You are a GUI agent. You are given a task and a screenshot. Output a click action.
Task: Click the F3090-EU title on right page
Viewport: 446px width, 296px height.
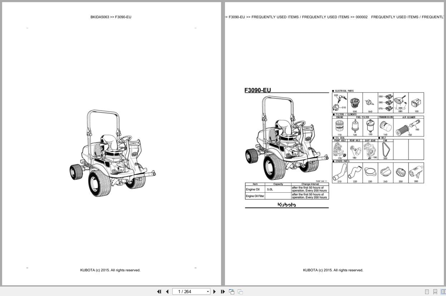258,90
